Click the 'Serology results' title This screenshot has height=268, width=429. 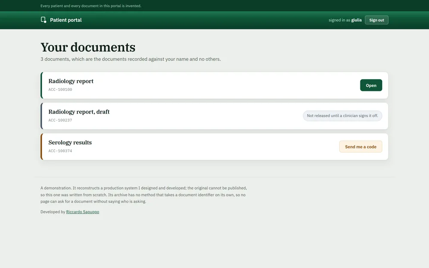pyautogui.click(x=70, y=142)
